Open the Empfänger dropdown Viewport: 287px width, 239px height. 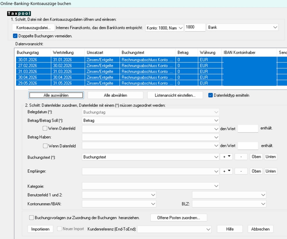pos(151,171)
